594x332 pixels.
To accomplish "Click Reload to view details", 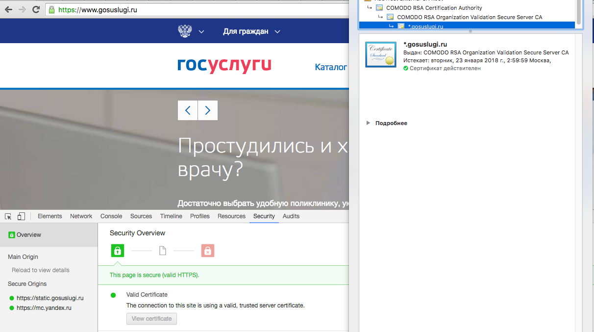I will tap(41, 270).
